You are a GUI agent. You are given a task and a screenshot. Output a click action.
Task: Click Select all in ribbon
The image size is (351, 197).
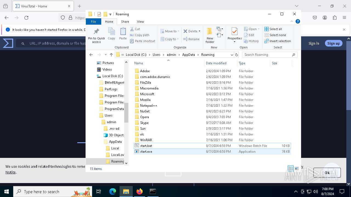click(x=273, y=29)
